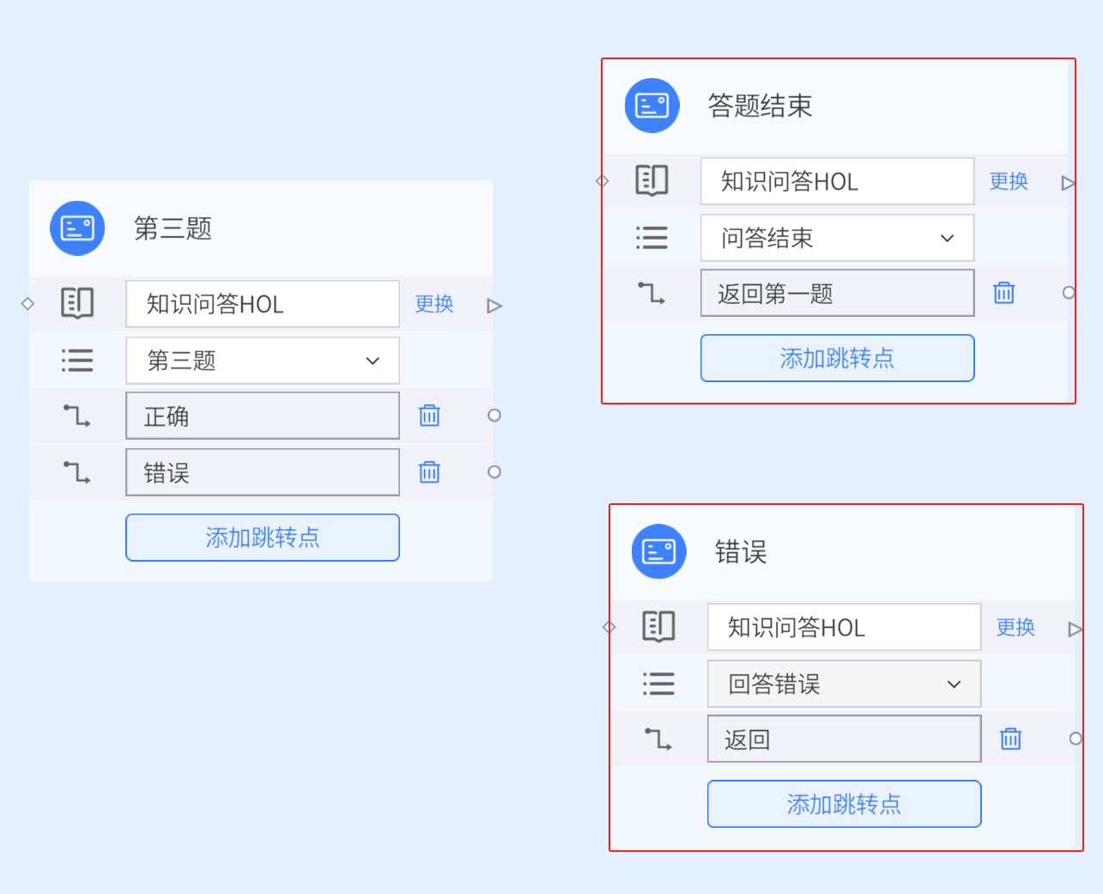Image resolution: width=1103 pixels, height=894 pixels.
Task: Delete the 正确 jump point
Action: [429, 416]
